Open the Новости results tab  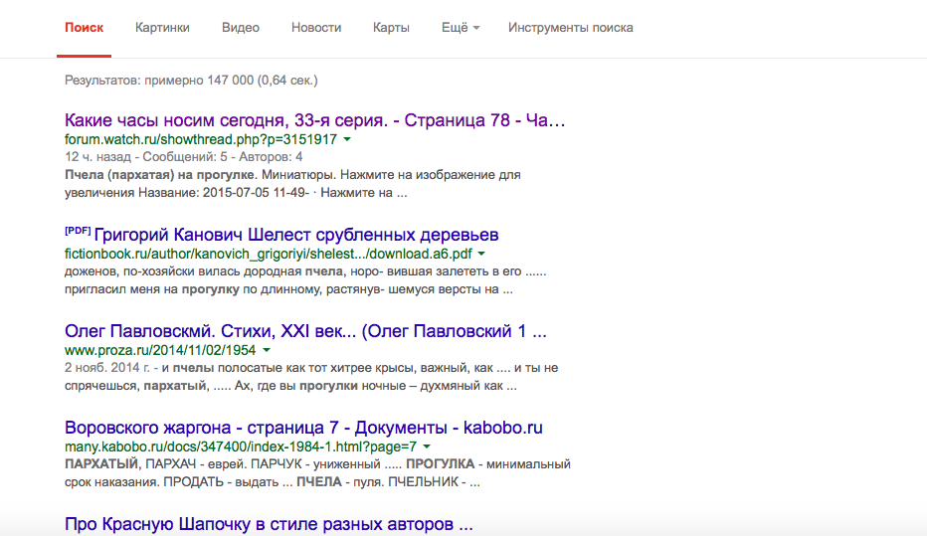tap(316, 28)
